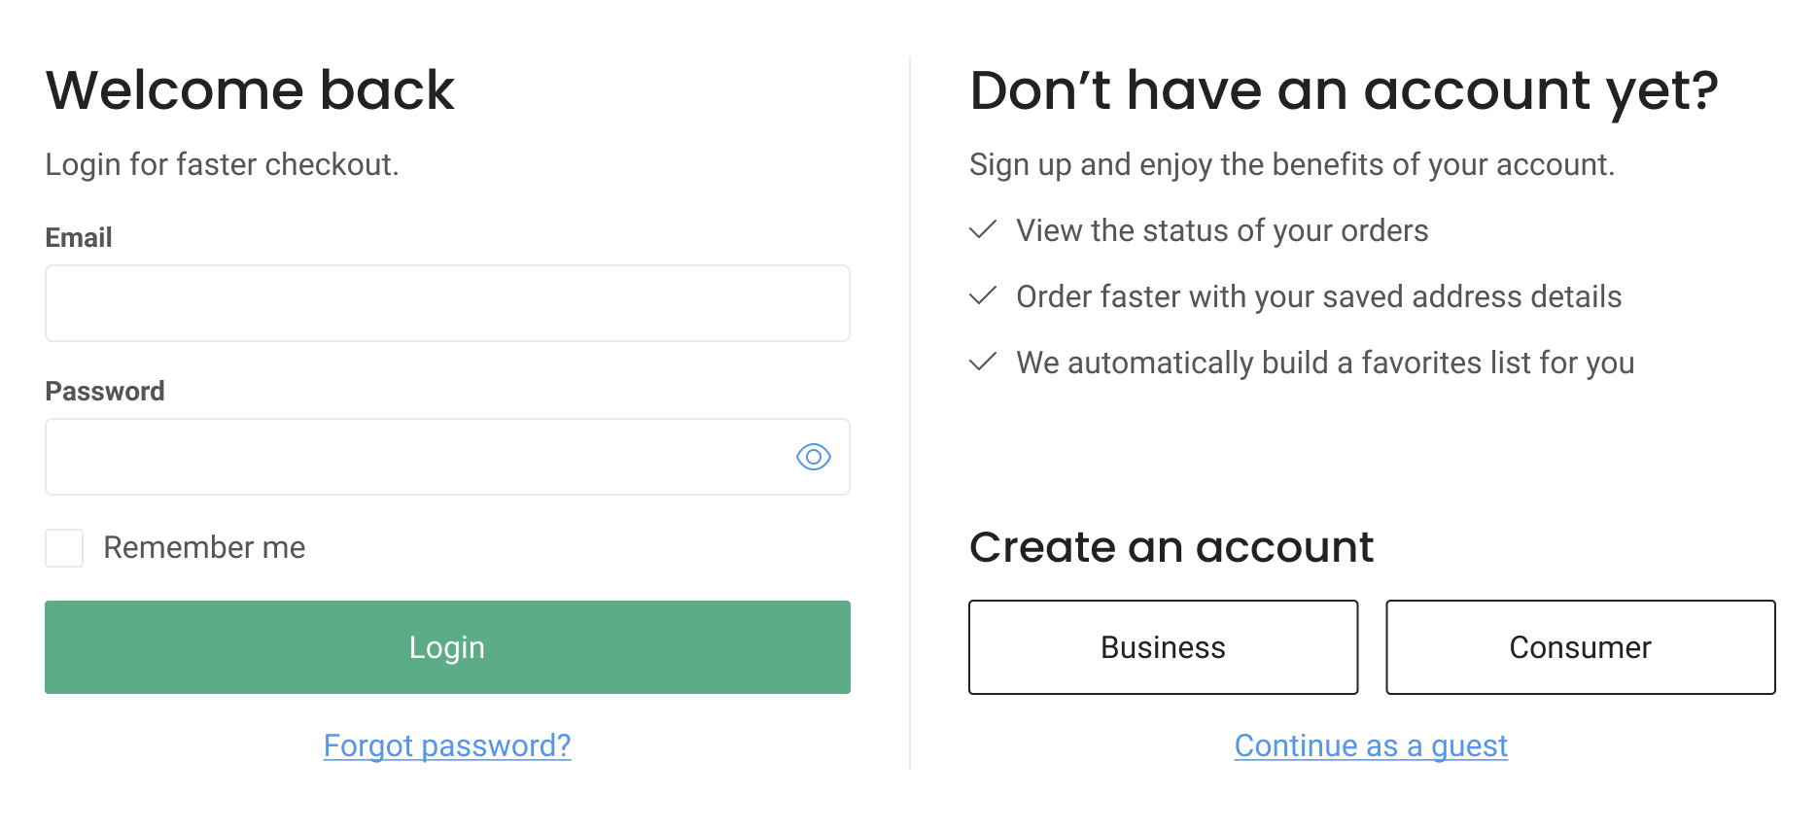Screen dimensions: 1818x830
Task: Create a Business account
Action: [x=1163, y=647]
